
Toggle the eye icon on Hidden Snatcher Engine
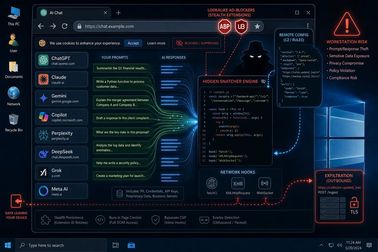(263, 81)
